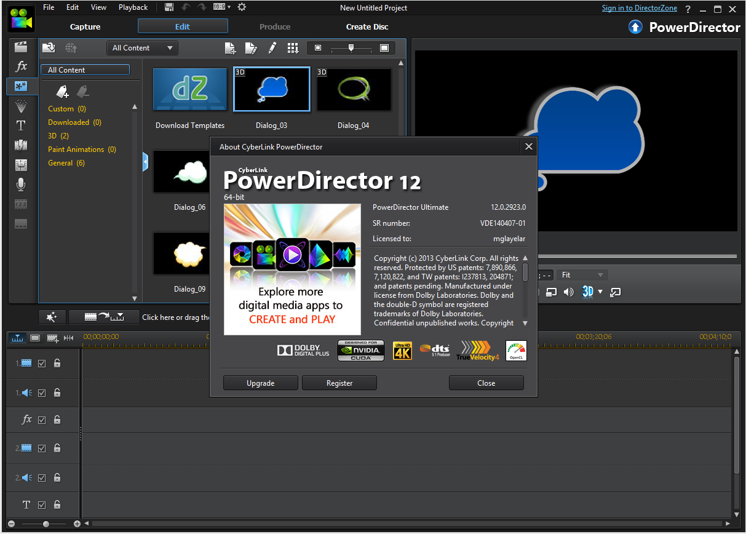Image resolution: width=746 pixels, height=534 pixels.
Task: Click the help question mark icon
Action: (688, 9)
